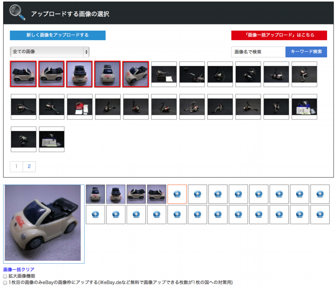
Task: Select the first fishing reel thumbnail
Action: [x=164, y=74]
